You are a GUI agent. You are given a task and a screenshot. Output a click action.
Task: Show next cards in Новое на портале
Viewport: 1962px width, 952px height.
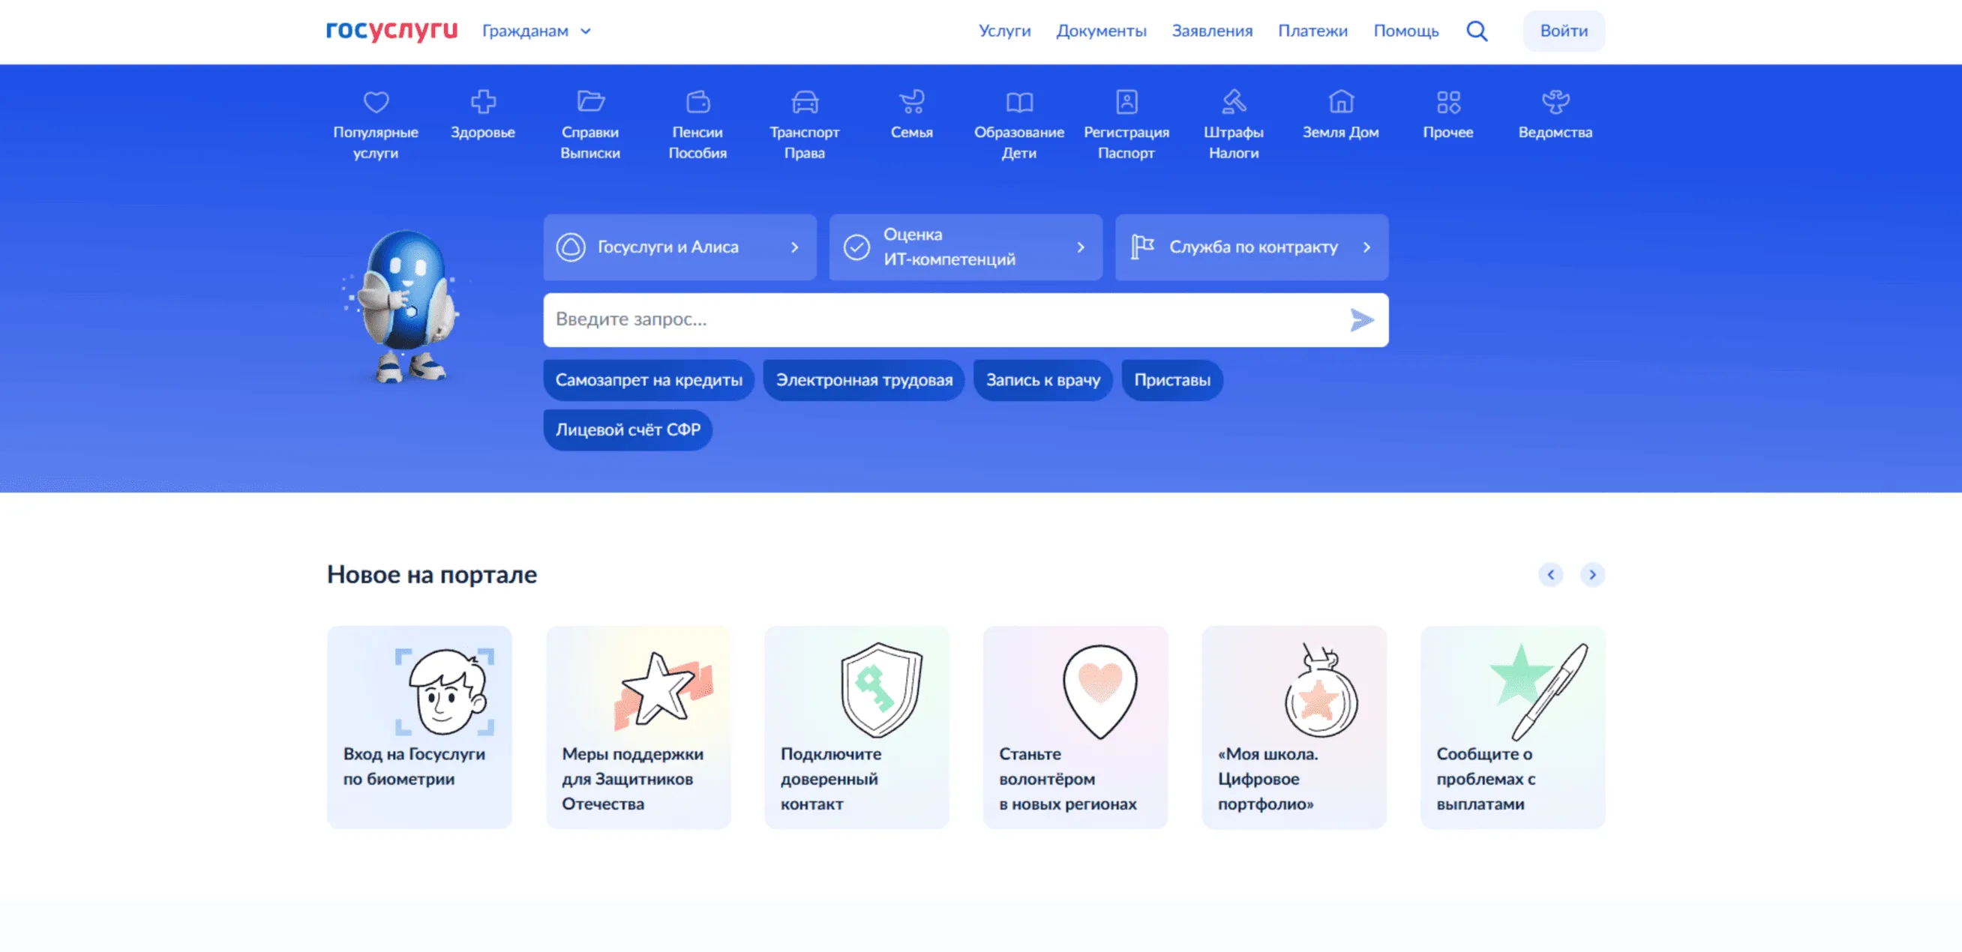click(1591, 574)
